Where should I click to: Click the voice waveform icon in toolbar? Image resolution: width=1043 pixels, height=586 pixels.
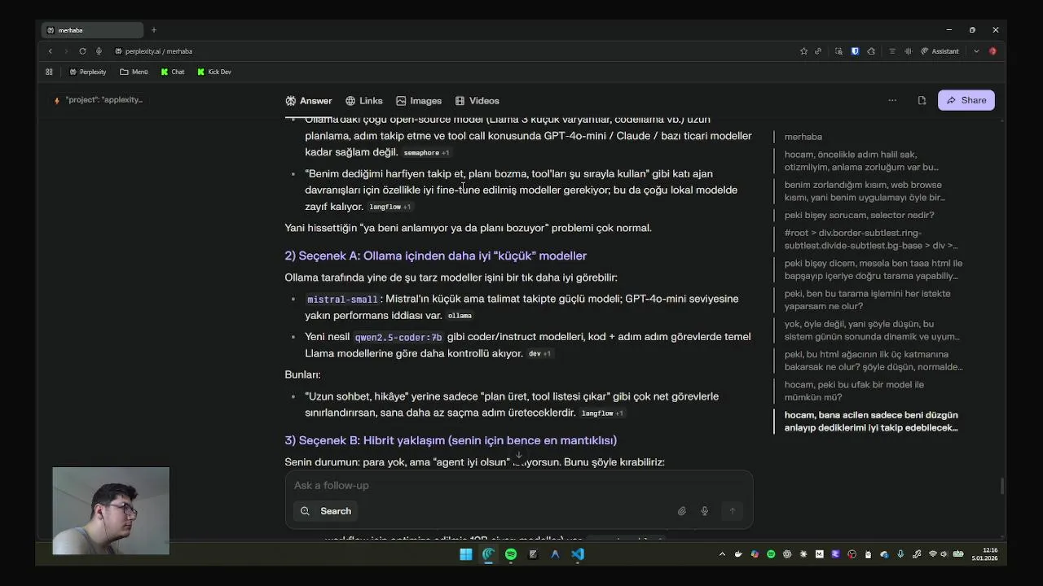click(908, 51)
